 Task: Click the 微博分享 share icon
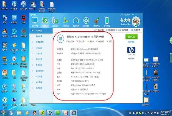click(x=95, y=30)
